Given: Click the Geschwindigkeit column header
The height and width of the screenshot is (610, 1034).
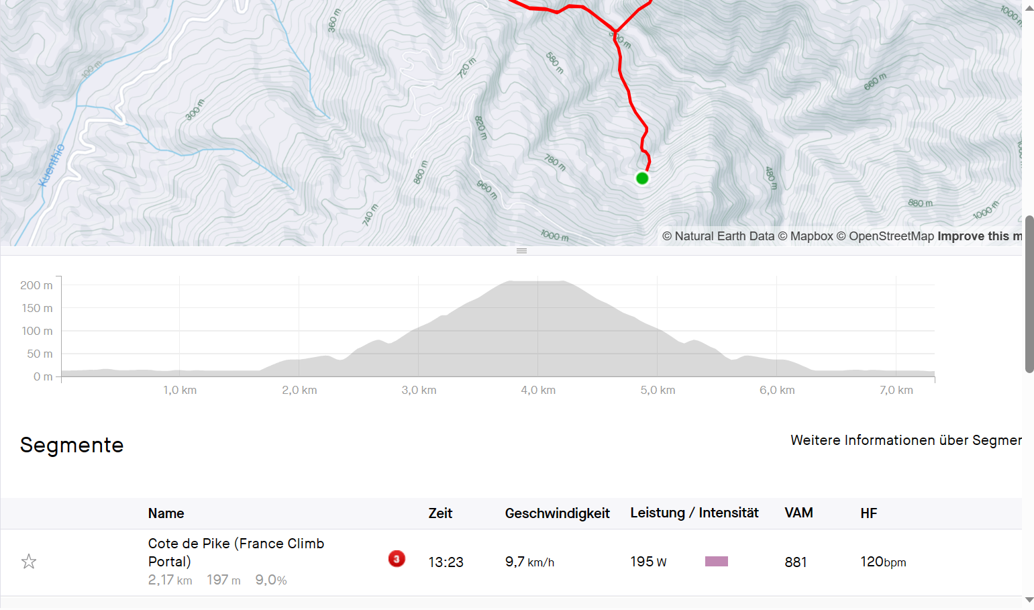Looking at the screenshot, I should [557, 513].
